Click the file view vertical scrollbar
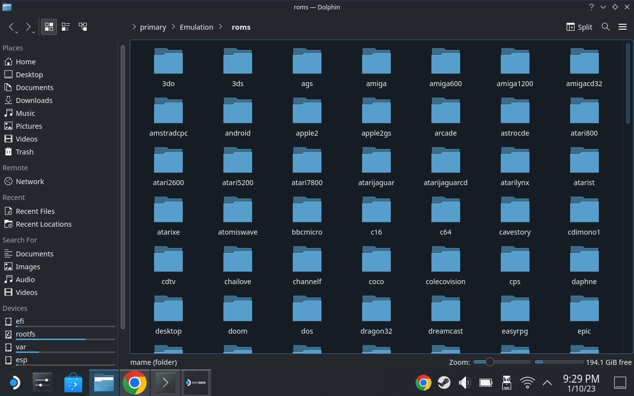634x396 pixels. (628, 83)
